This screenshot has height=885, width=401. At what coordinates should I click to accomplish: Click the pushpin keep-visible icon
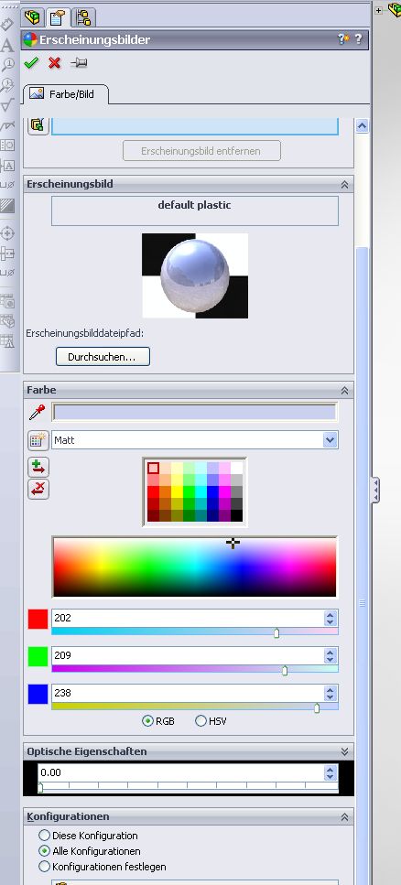pyautogui.click(x=79, y=62)
